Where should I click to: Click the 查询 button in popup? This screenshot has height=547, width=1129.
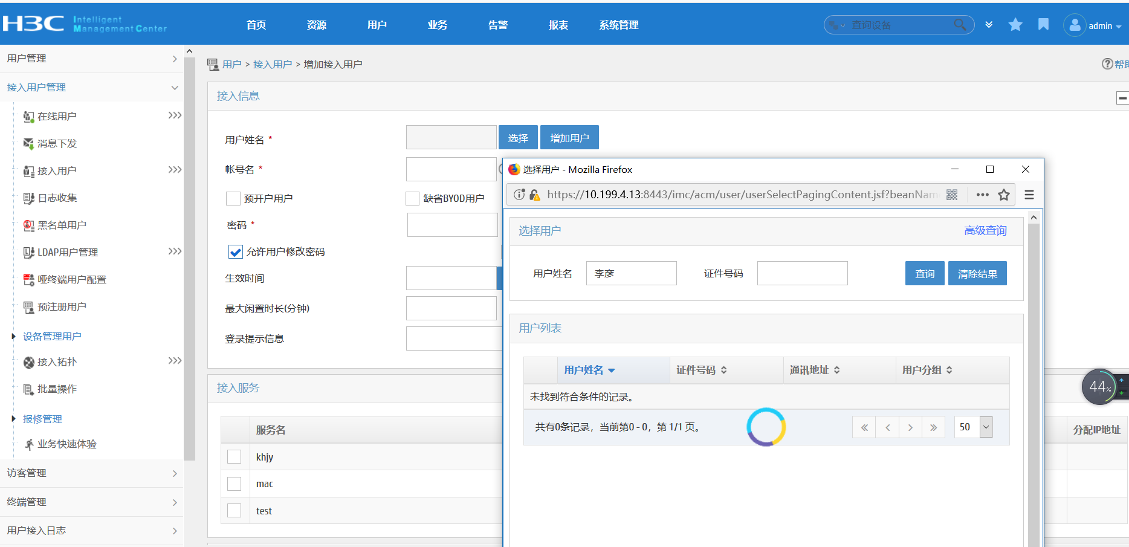click(x=924, y=274)
